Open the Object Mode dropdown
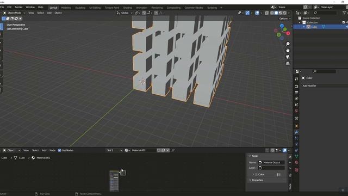Screen dimensions: 348x196 [x=14, y=13]
